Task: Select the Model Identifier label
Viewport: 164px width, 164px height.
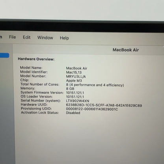Action: pos(34,72)
